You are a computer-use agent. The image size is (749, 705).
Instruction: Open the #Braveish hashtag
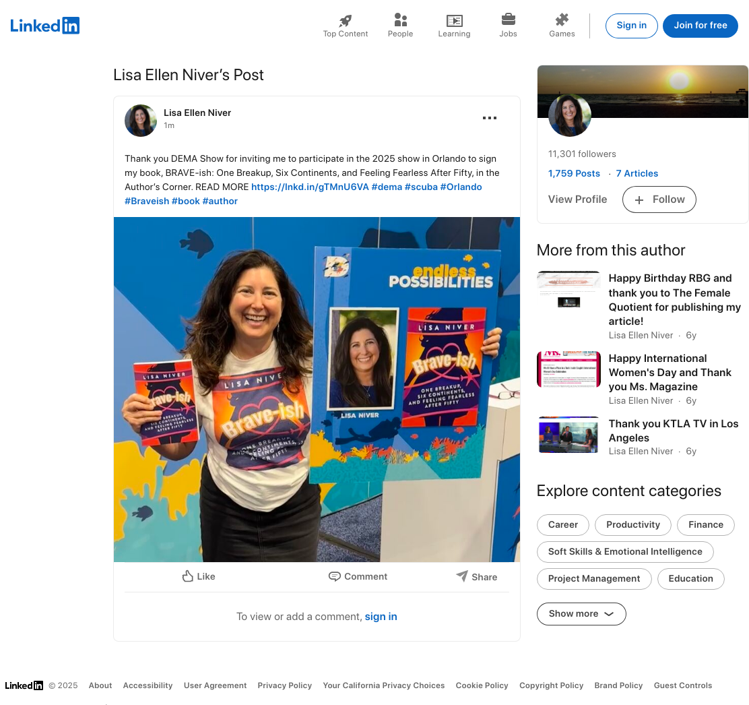point(147,202)
